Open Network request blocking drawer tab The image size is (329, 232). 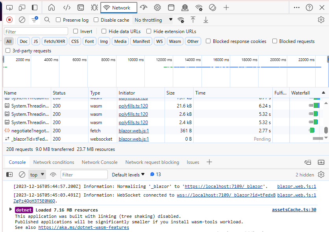pyautogui.click(x=152, y=162)
